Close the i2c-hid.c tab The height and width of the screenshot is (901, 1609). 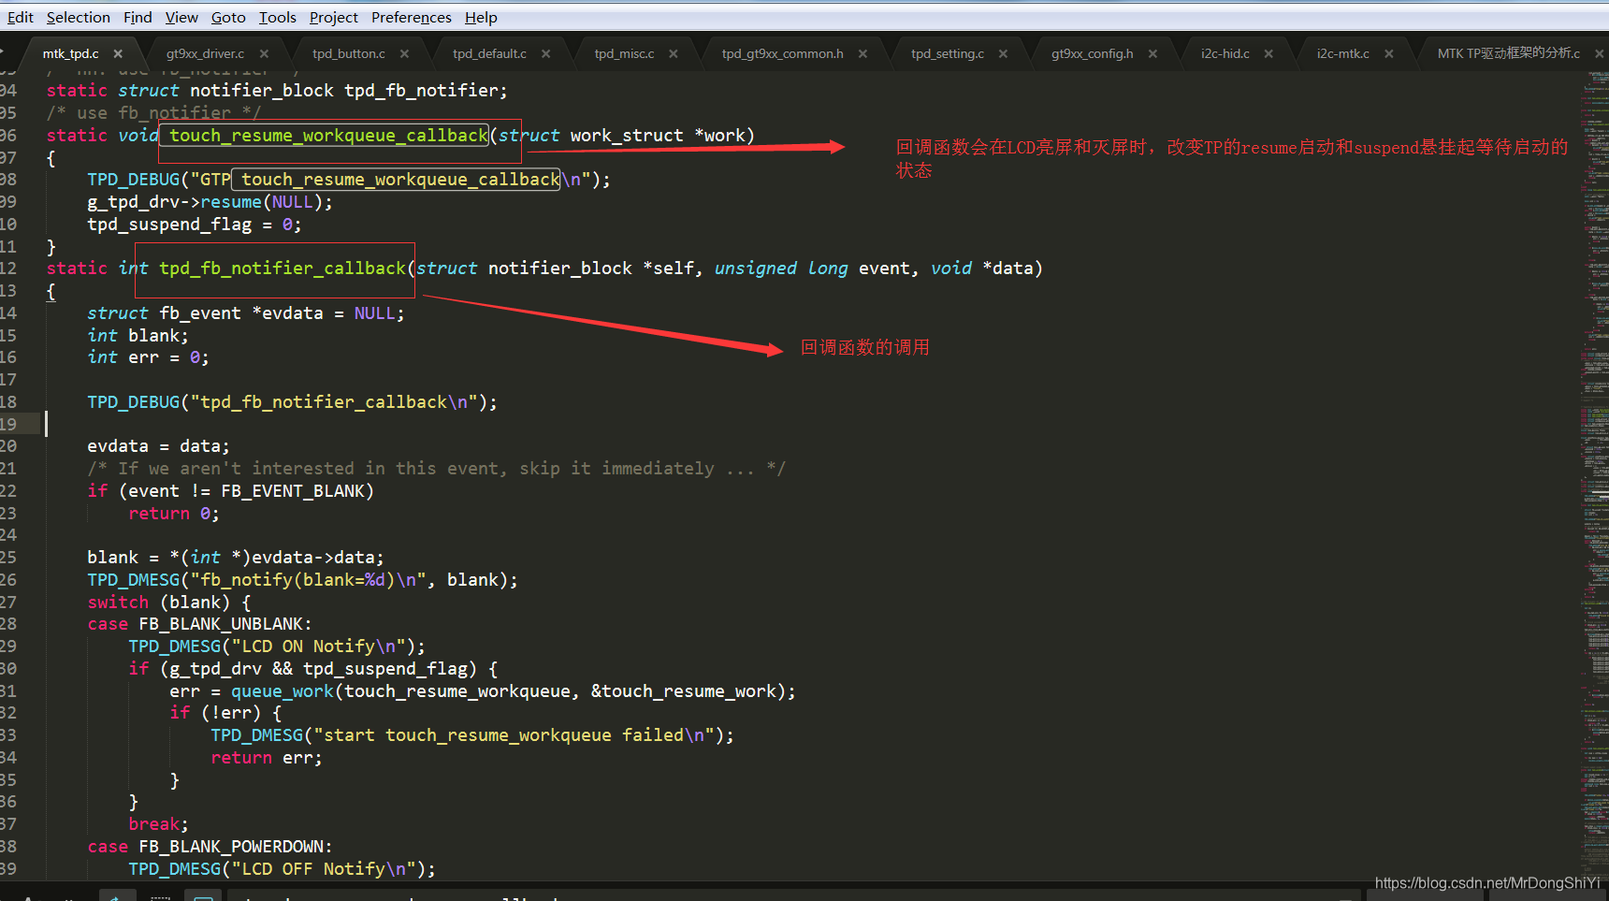[x=1268, y=54]
